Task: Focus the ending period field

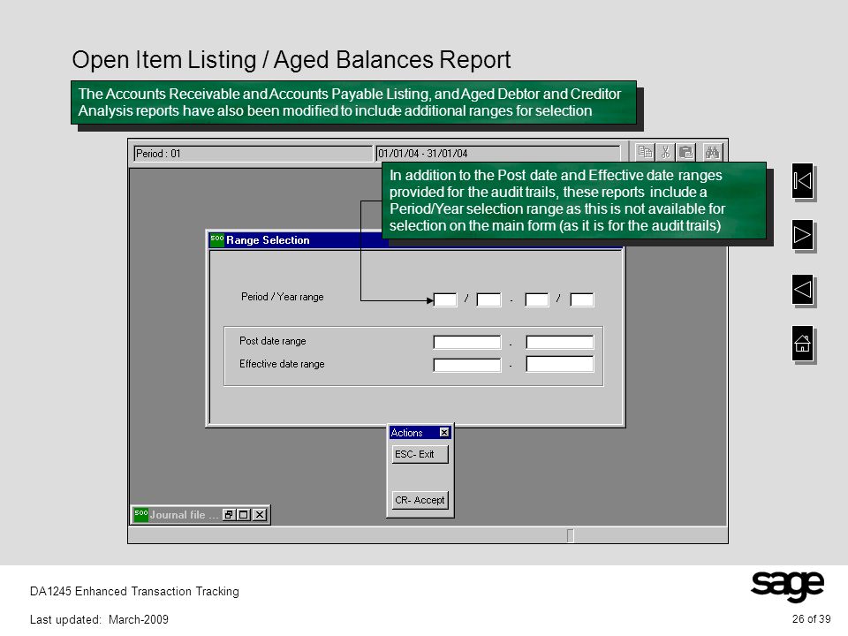Action: pyautogui.click(x=537, y=299)
